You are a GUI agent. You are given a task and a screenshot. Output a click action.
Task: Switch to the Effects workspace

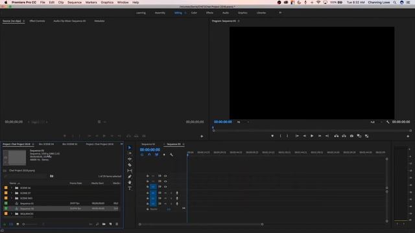(209, 13)
